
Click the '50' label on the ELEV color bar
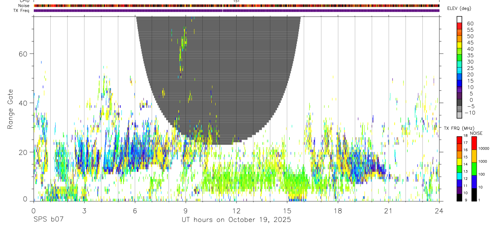point(470,37)
